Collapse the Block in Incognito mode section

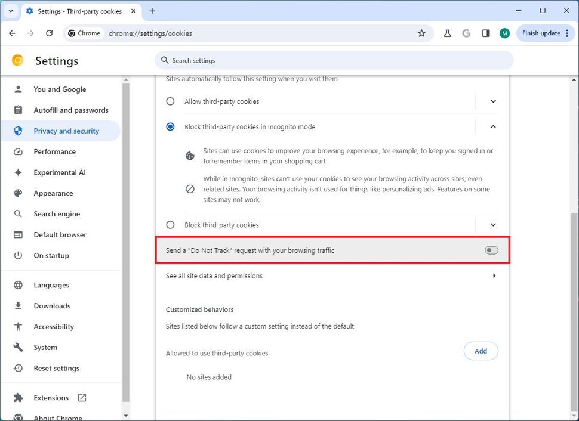(x=492, y=126)
